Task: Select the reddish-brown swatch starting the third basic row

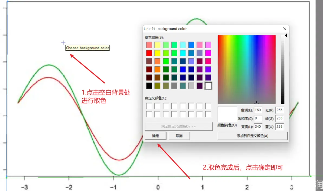Action: tap(149, 61)
